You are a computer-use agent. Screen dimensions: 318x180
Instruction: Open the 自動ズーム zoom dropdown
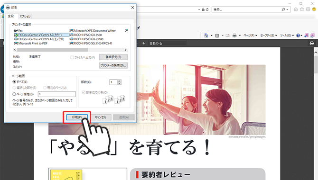coord(168,43)
